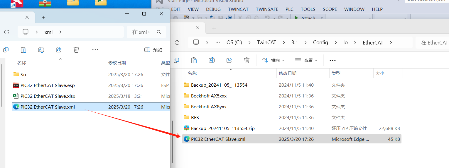Select Beckhoff AX5xxx folder
The image size is (449, 168).
tap(292, 96)
